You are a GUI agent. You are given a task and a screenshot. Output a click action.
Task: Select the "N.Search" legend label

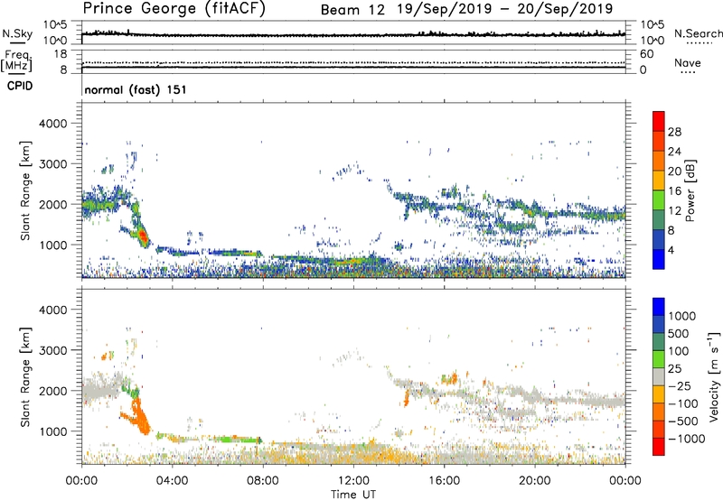point(699,33)
